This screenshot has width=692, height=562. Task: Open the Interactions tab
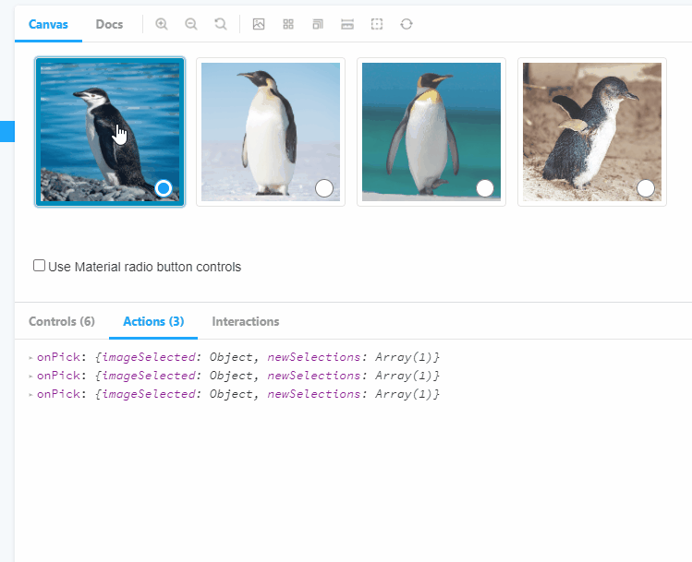[x=246, y=321]
